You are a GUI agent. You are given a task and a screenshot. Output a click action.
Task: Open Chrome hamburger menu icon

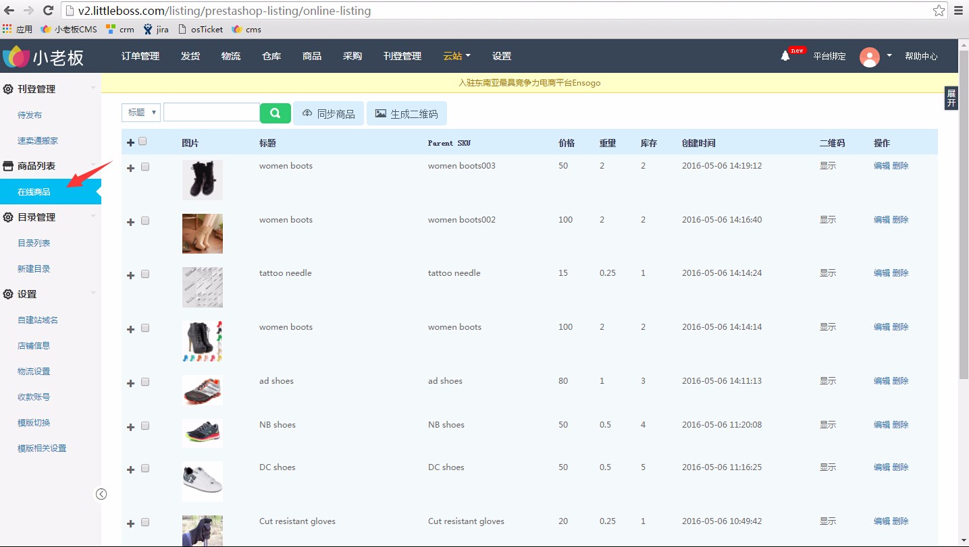pyautogui.click(x=958, y=11)
